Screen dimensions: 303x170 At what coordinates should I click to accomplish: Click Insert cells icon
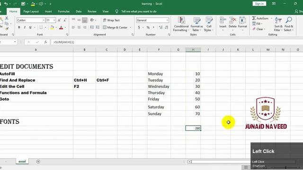(223, 20)
